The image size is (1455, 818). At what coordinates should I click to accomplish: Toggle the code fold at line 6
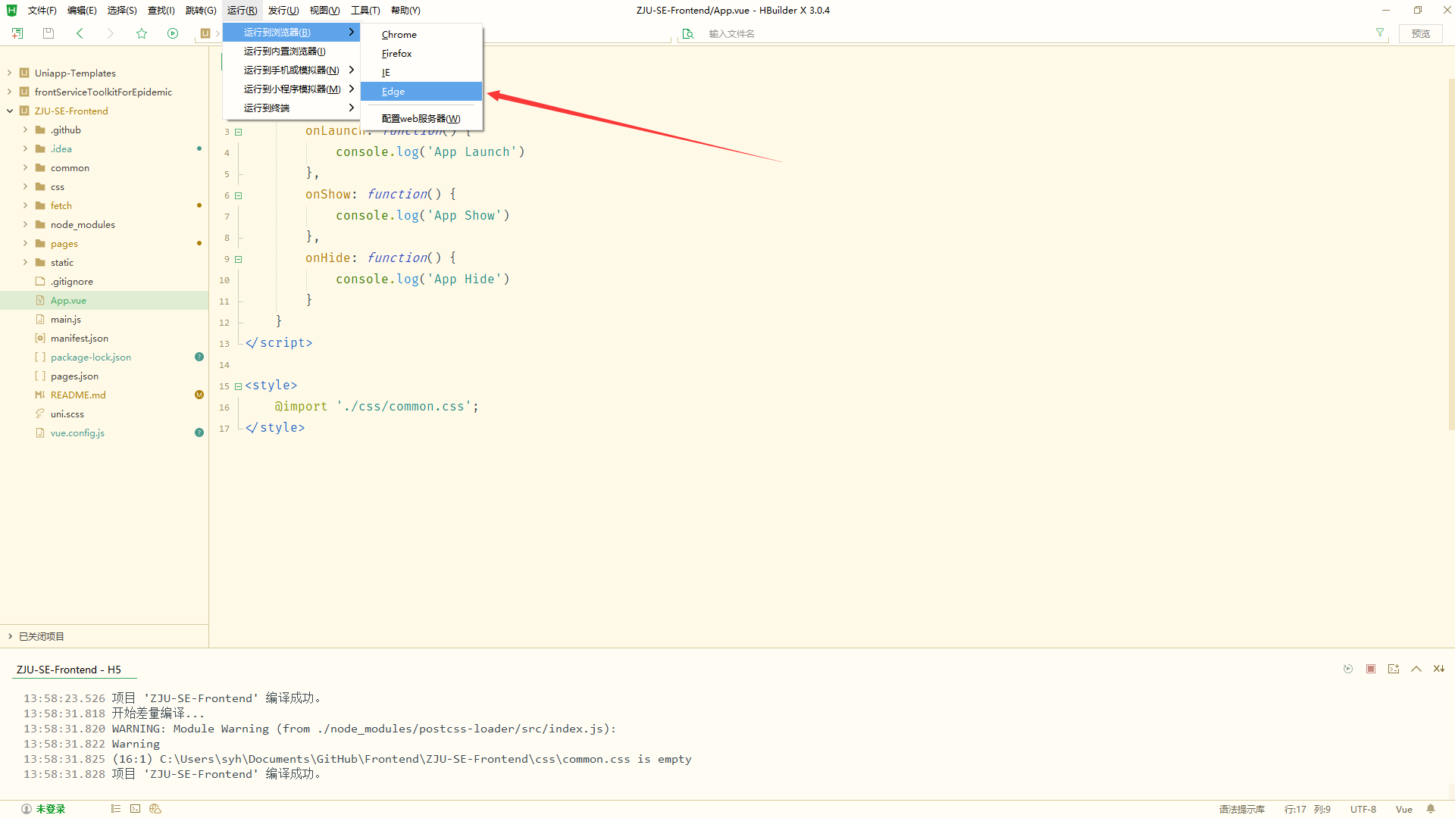pyautogui.click(x=238, y=195)
